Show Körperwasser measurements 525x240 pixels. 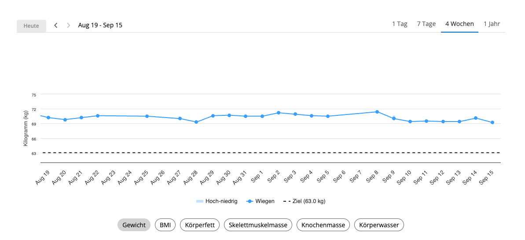[x=379, y=225]
